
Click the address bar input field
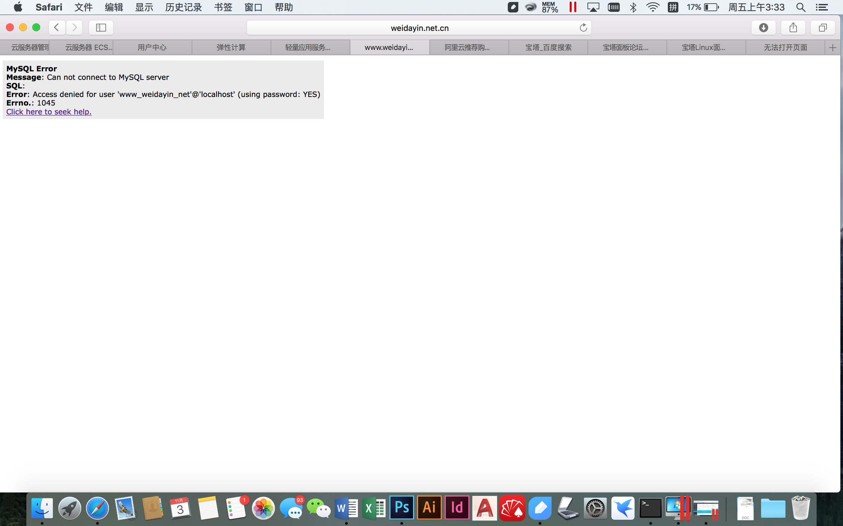[x=421, y=28]
